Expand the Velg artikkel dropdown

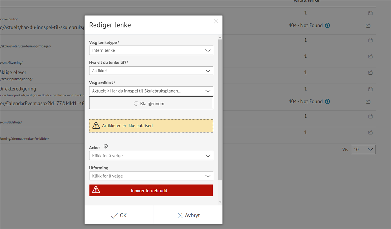(x=151, y=91)
